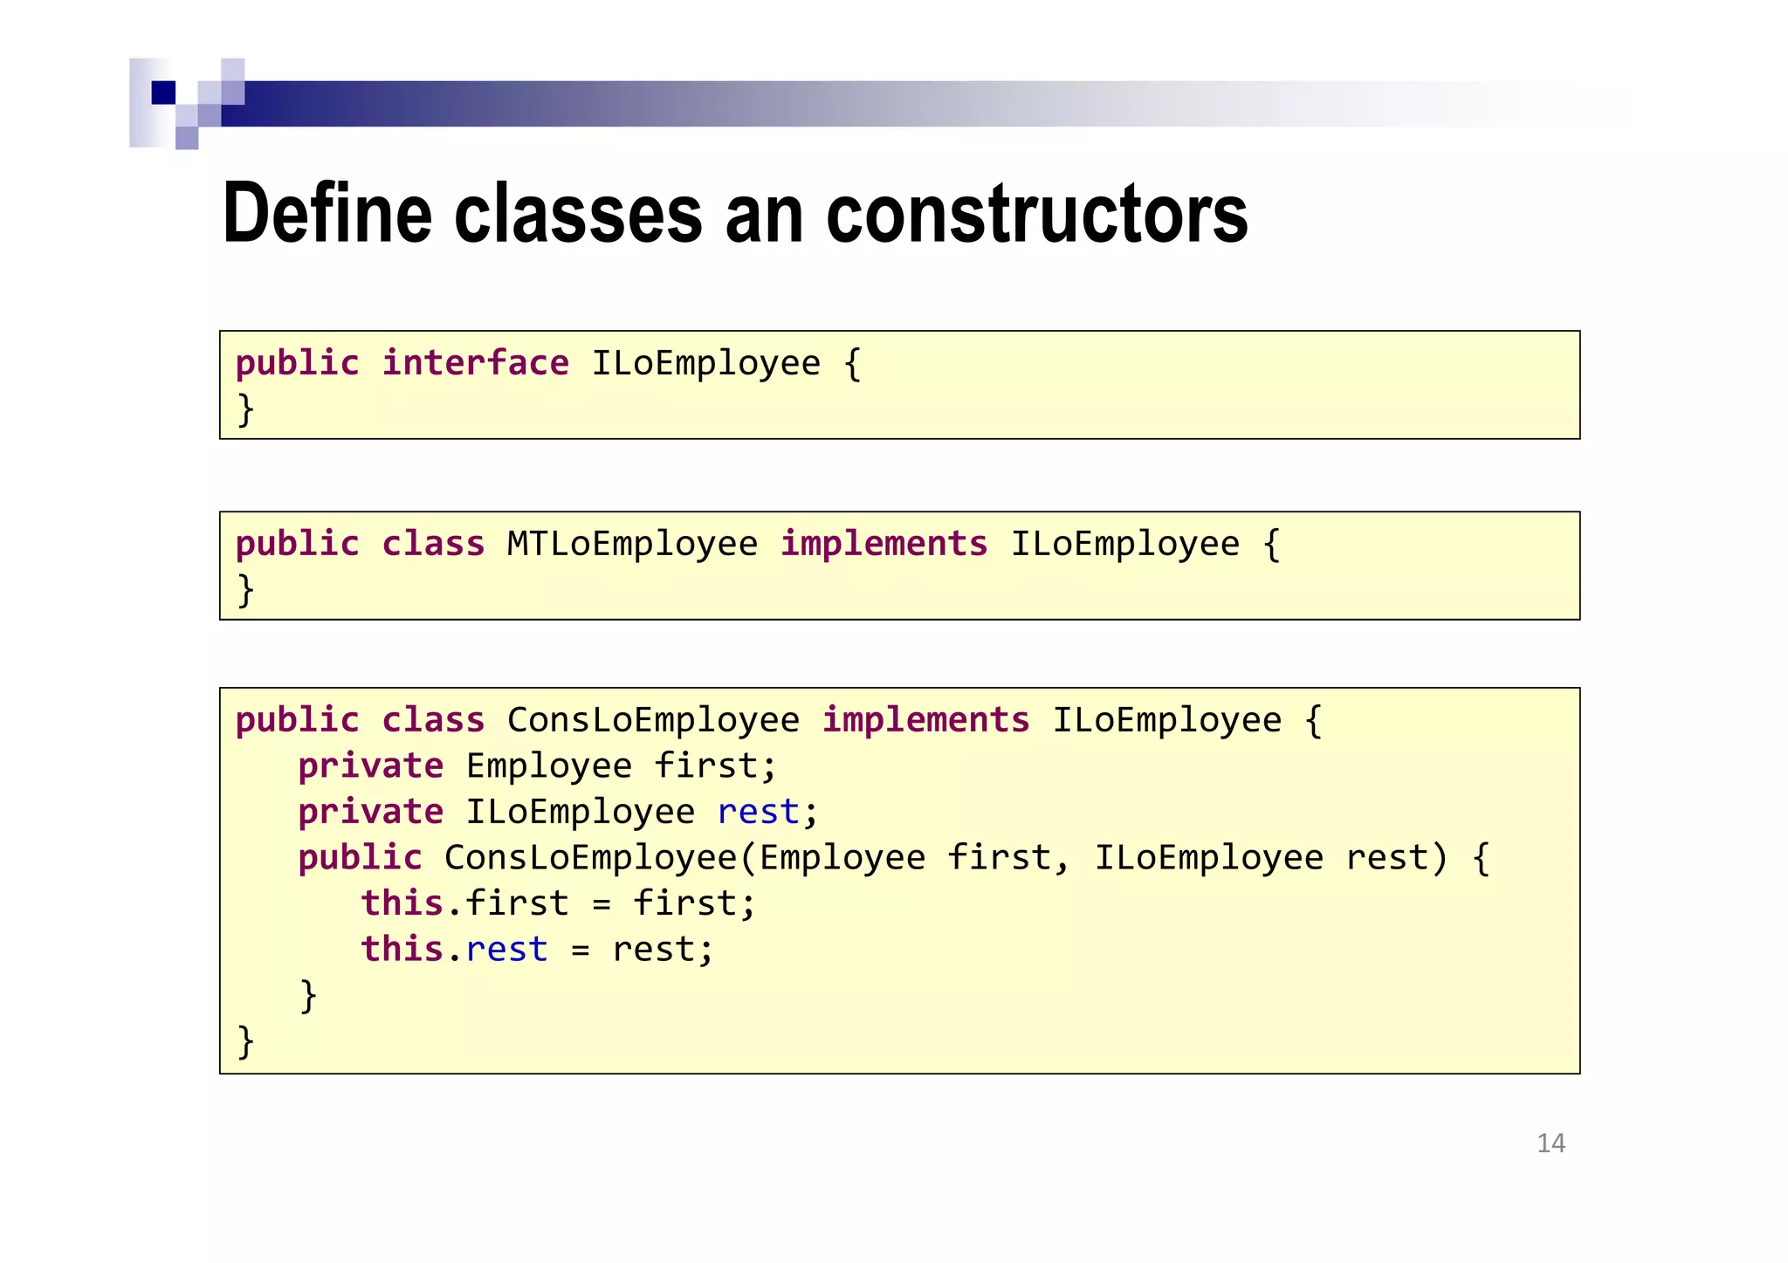The height and width of the screenshot is (1263, 1788).
Task: Select the line 'public interface ILoEmployee {'
Action: coord(548,363)
